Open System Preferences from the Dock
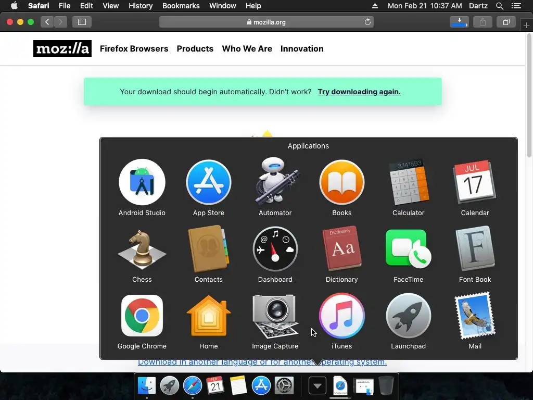The image size is (533, 400). coord(284,385)
